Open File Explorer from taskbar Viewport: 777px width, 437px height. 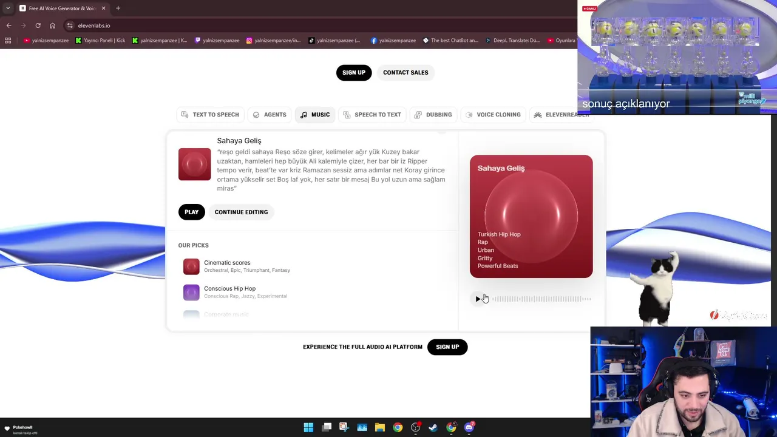379,427
